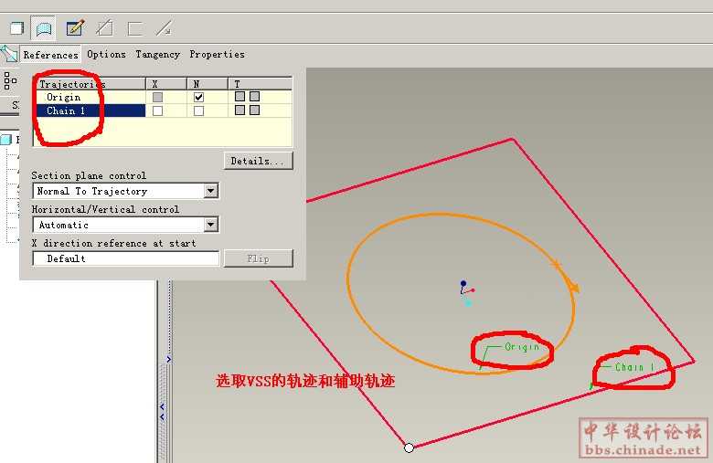The height and width of the screenshot is (463, 713).
Task: Open the Tangency tab
Action: coord(157,55)
